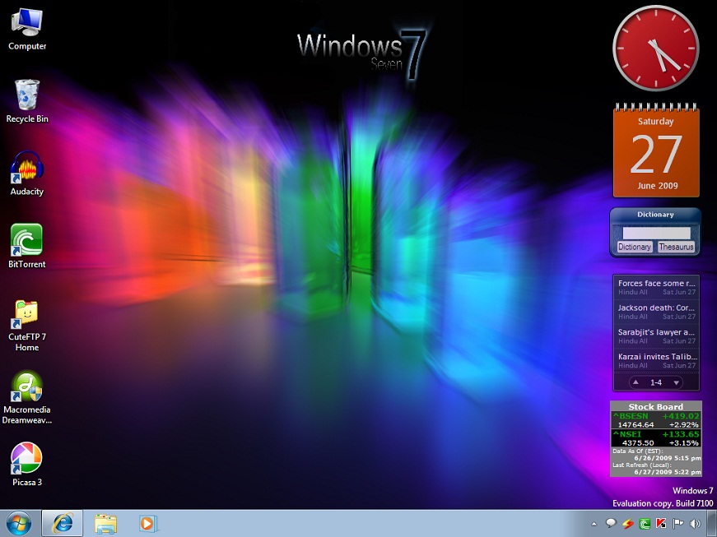Open the "Jackson death" news headline
717x537 pixels.
(656, 308)
